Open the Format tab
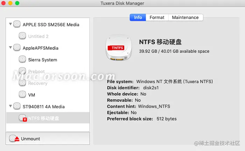This screenshot has height=151, width=245. tap(157, 18)
